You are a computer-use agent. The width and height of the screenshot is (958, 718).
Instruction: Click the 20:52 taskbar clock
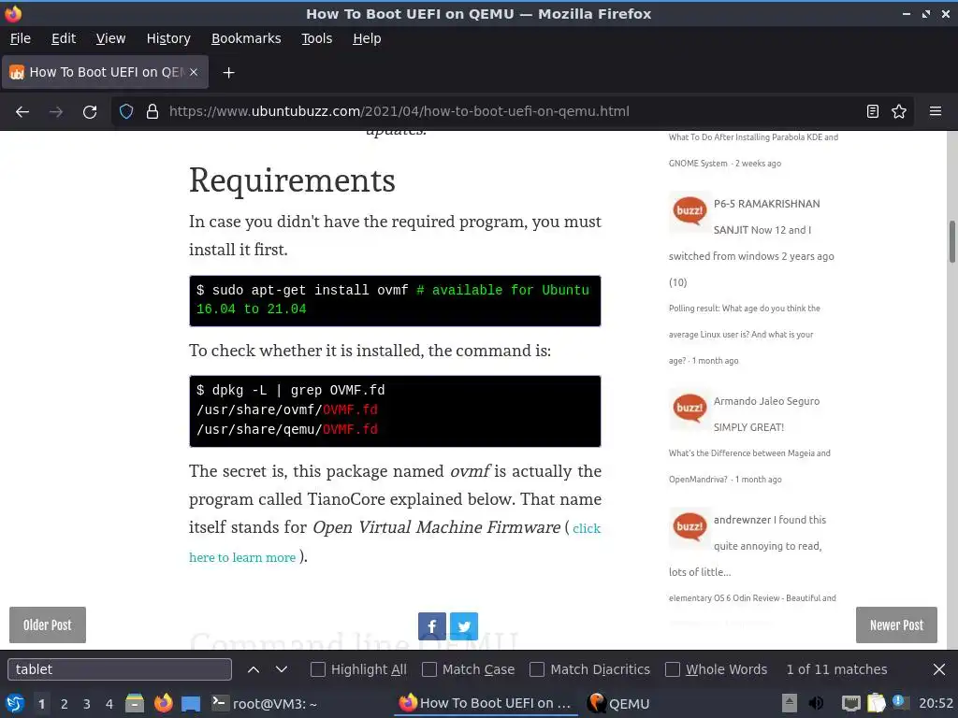936,703
